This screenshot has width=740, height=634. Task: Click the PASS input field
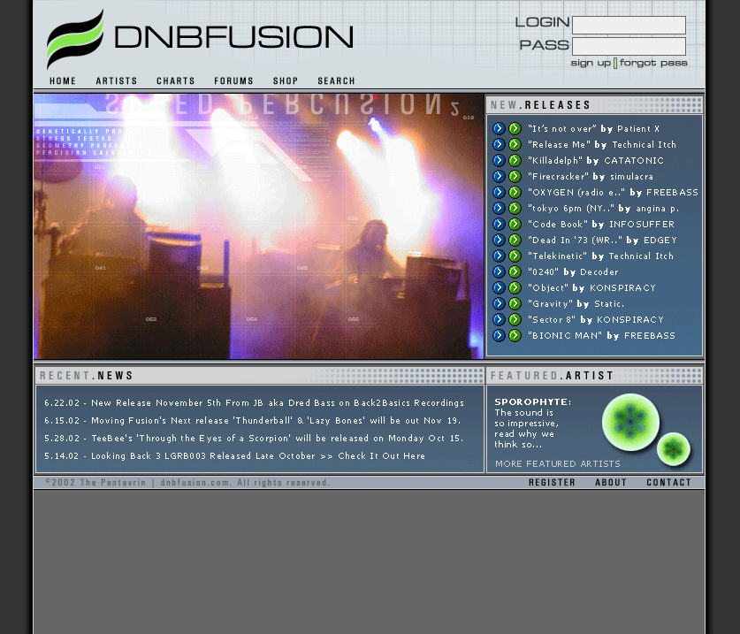[x=629, y=47]
